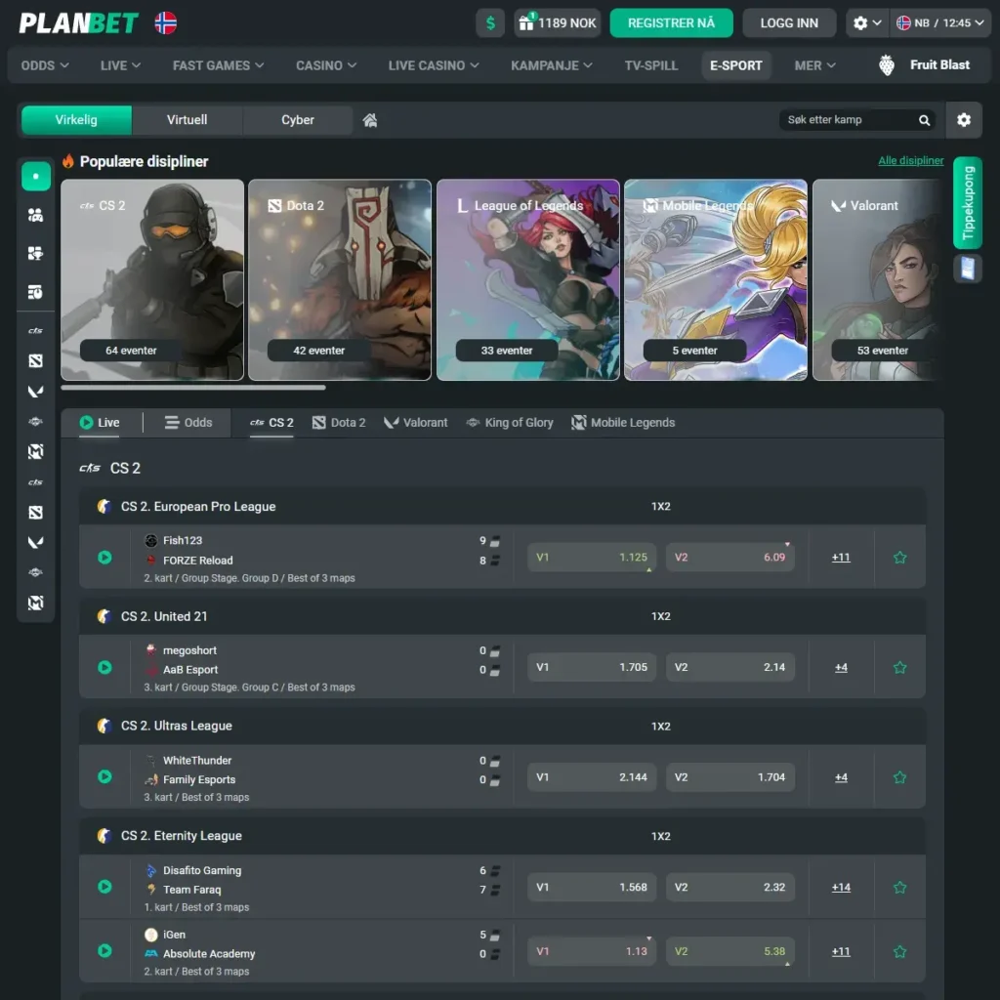
Task: Expand the LIVE CASINO menu
Action: [x=434, y=65]
